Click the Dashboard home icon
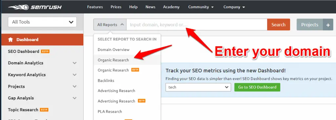The image size is (336, 120). 10,39
